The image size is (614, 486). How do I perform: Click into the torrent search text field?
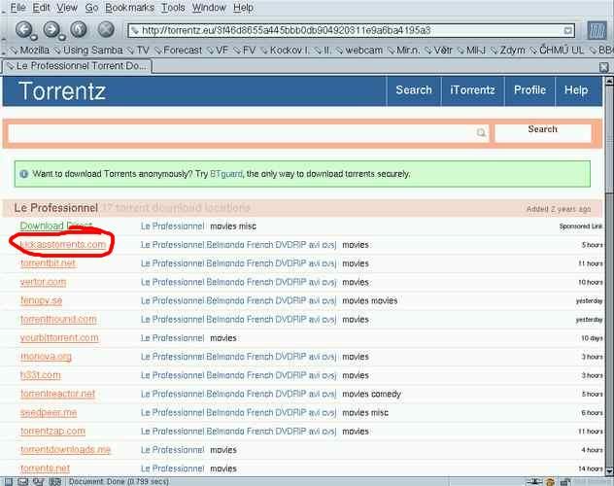[x=249, y=133]
